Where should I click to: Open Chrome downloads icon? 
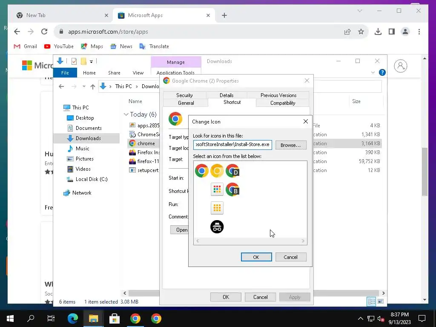[378, 32]
